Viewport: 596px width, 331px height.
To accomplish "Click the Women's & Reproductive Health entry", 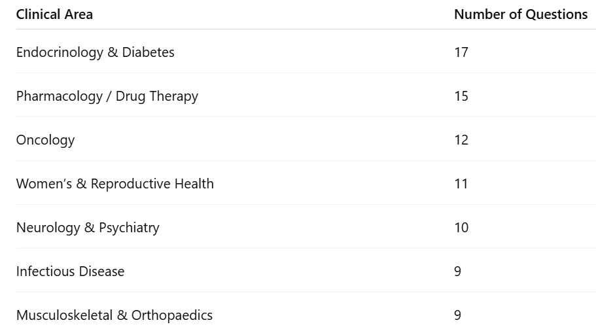I will click(114, 184).
